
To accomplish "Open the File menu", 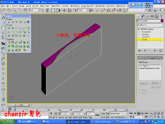I will click(x=3, y=6).
